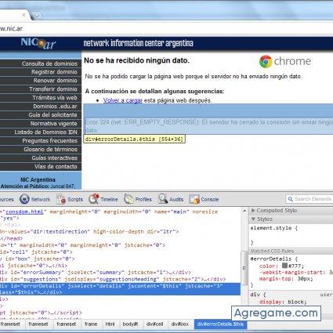Open the Timeline panel icon

pyautogui.click(x=94, y=199)
